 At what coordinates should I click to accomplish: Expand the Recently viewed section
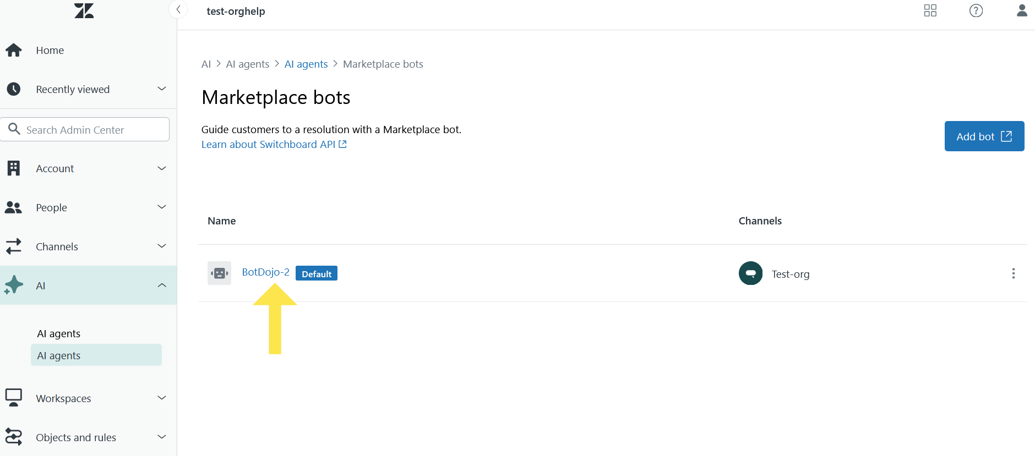click(88, 89)
